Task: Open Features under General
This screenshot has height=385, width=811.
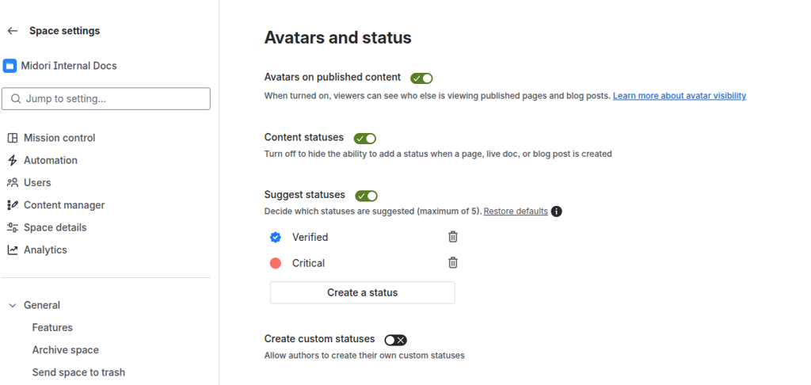Action: (x=52, y=327)
